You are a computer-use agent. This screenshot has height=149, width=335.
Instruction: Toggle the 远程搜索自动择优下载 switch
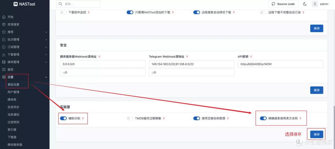pos(197,13)
